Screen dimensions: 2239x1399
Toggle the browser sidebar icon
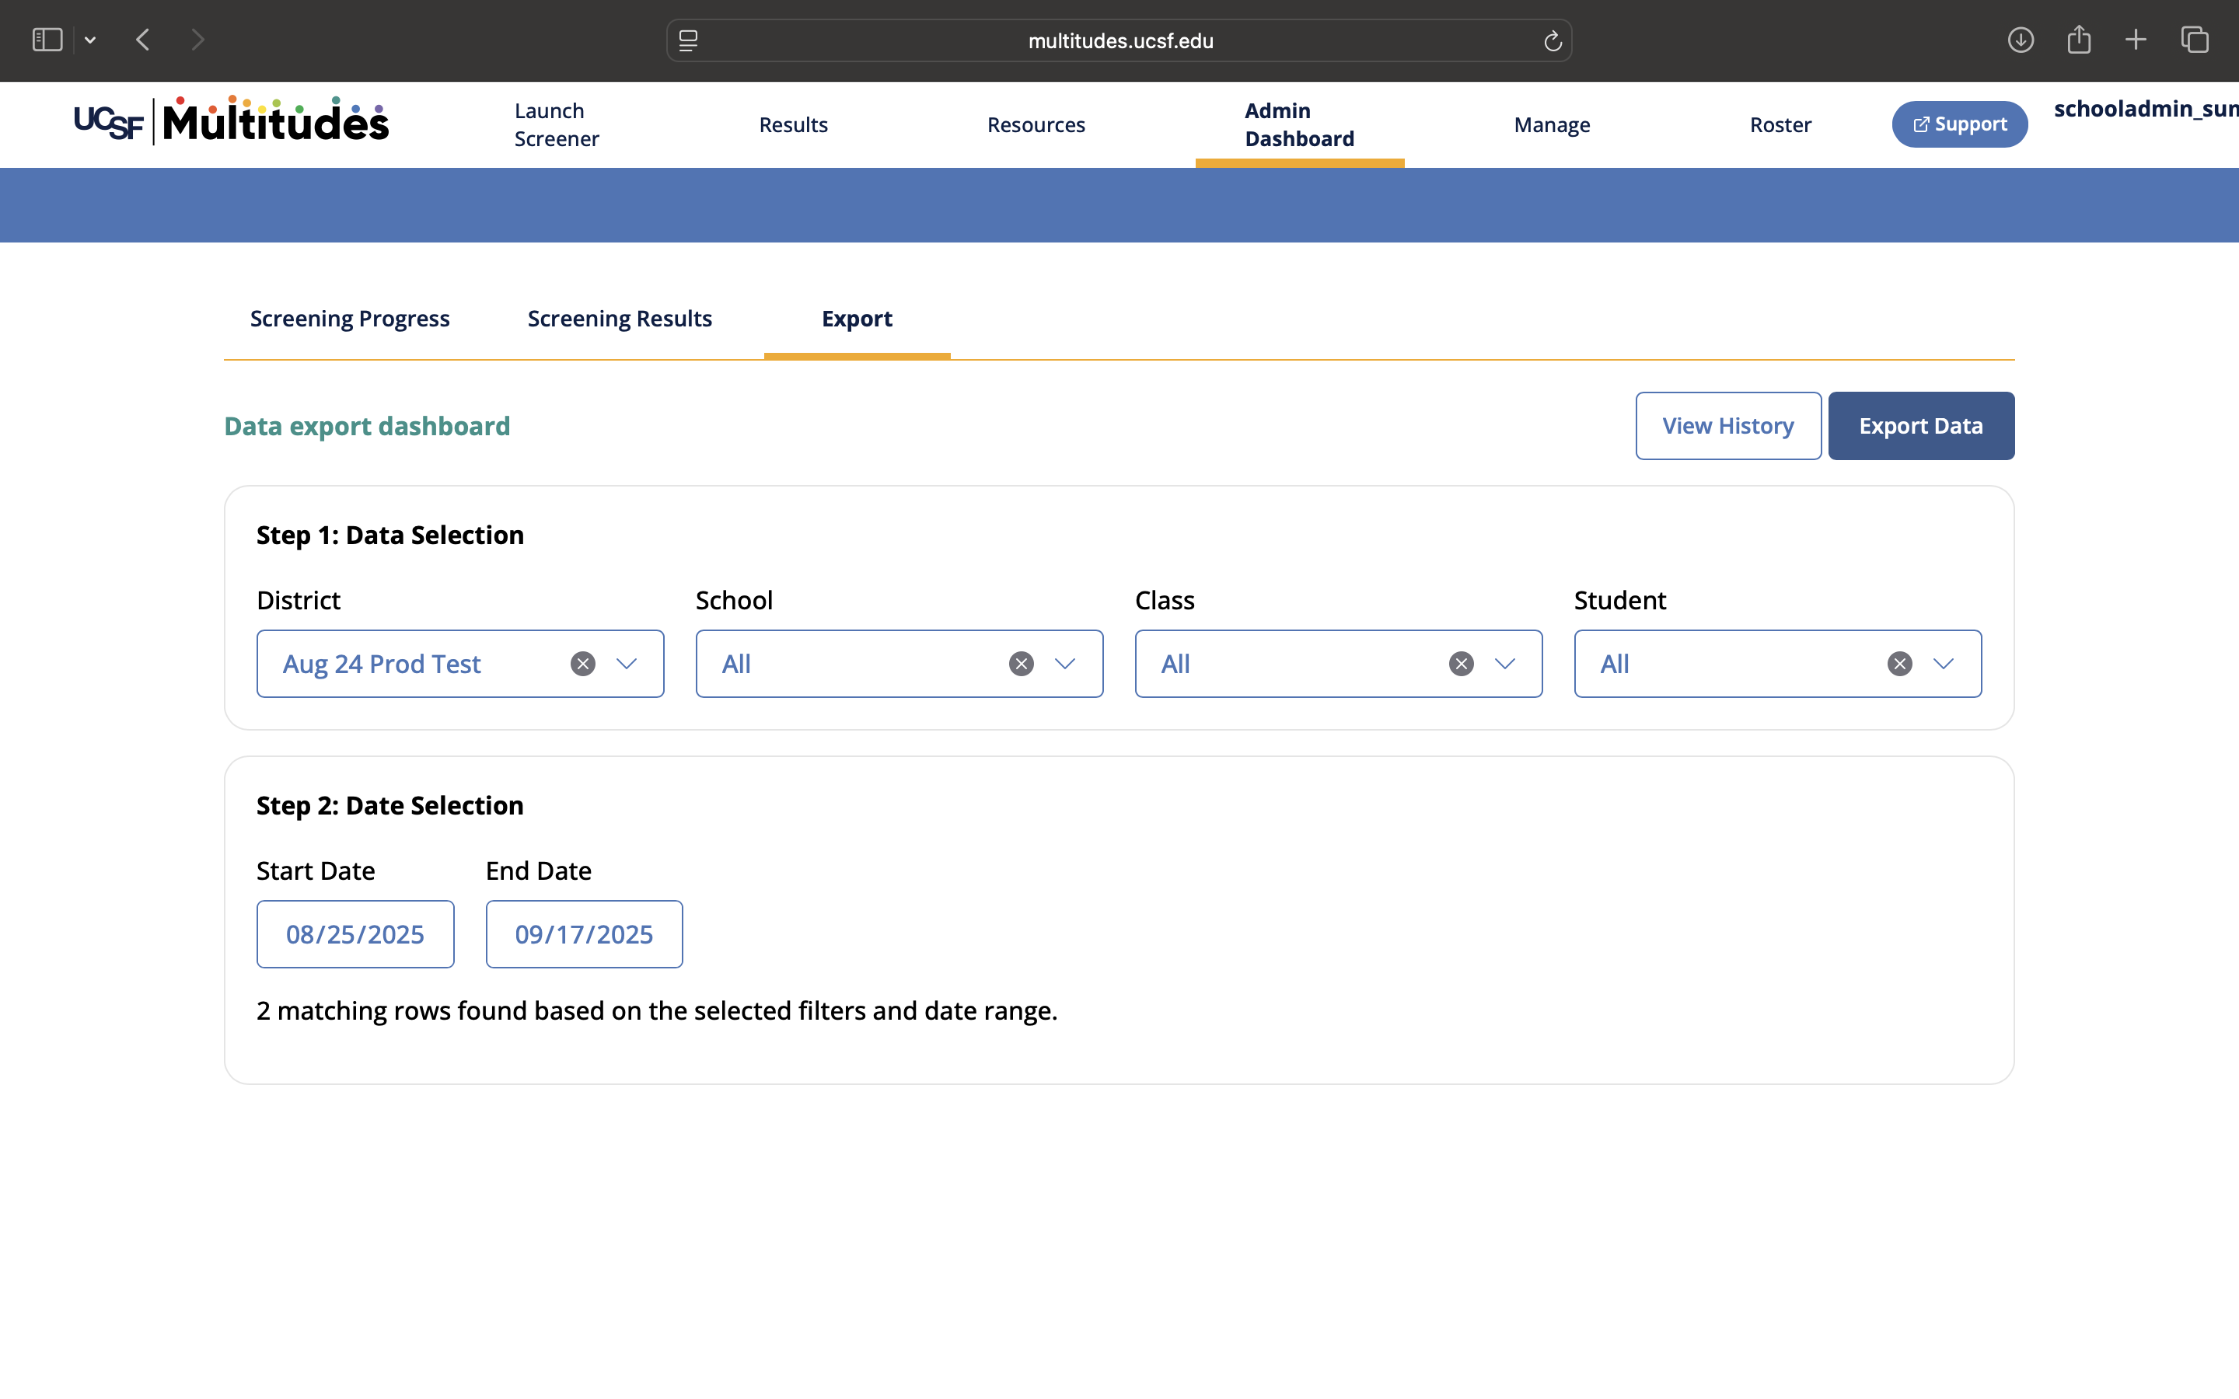[x=47, y=40]
